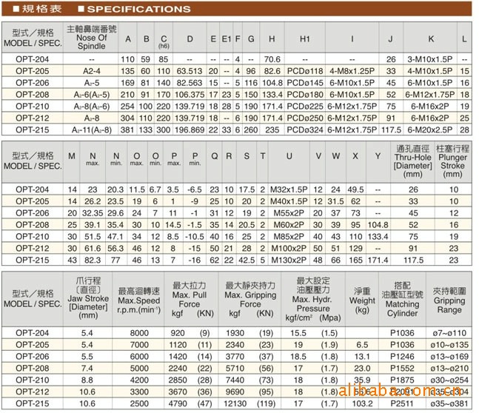Click the Max.Speed r.p.m. column header
This screenshot has height=413, width=479.
coord(139,296)
